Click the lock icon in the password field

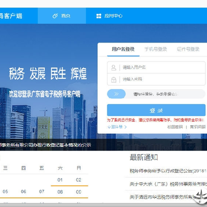pos(114,79)
